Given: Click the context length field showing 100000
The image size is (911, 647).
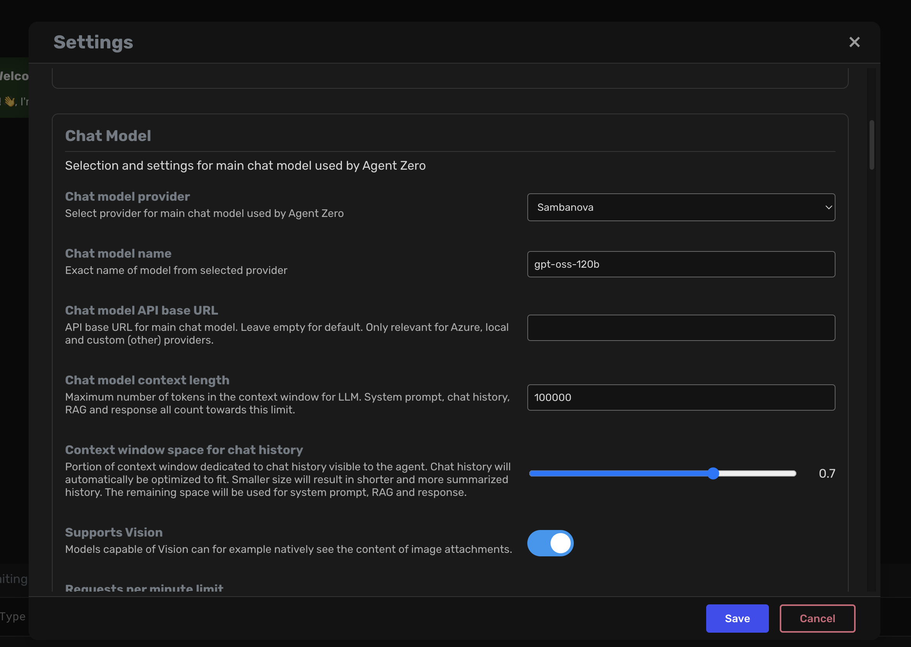Looking at the screenshot, I should 681,397.
